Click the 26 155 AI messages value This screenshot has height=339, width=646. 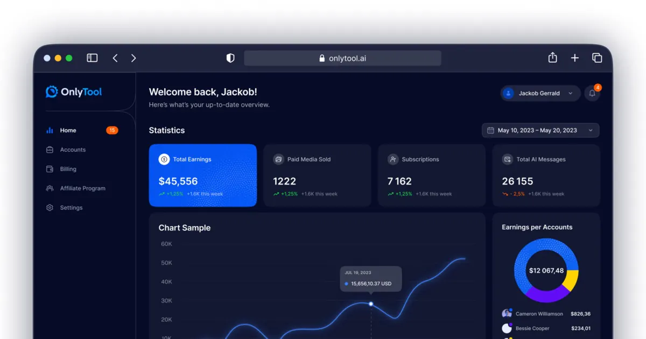coord(517,181)
